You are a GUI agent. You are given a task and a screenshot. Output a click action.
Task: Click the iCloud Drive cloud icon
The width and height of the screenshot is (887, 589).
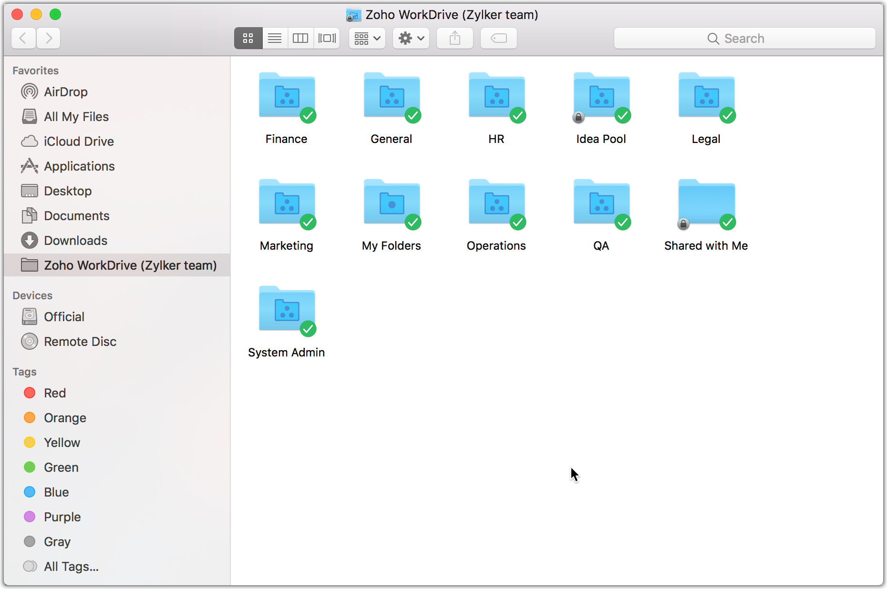pos(30,141)
